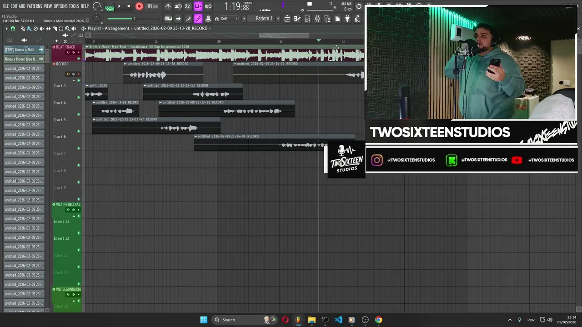Click the taskbar Search box

pos(244,320)
